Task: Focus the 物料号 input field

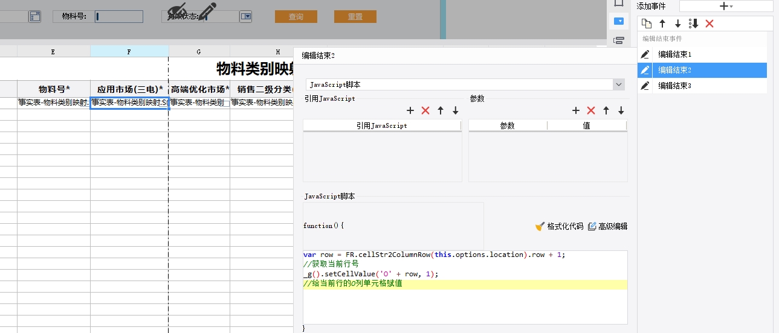Action: point(119,16)
